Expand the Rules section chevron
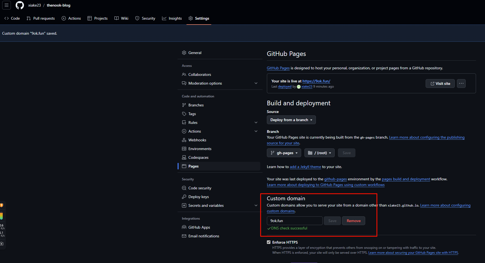This screenshot has height=263, width=485. click(256, 122)
